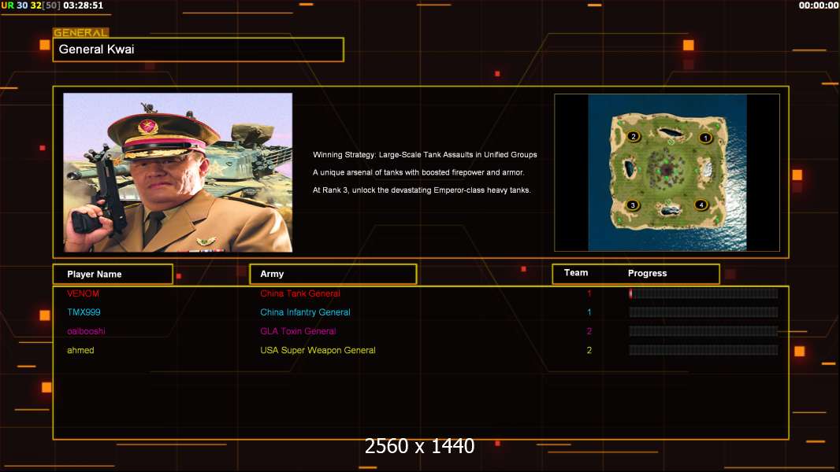Image resolution: width=840 pixels, height=472 pixels.
Task: Select player TMX999 in the list
Action: pos(84,312)
